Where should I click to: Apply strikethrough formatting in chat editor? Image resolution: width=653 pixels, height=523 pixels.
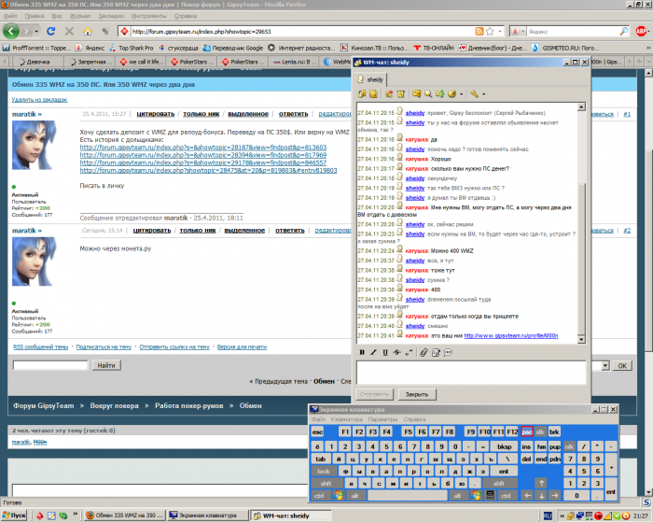coord(396,352)
